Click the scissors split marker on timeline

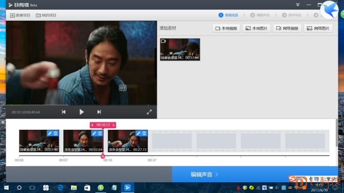coord(103,156)
